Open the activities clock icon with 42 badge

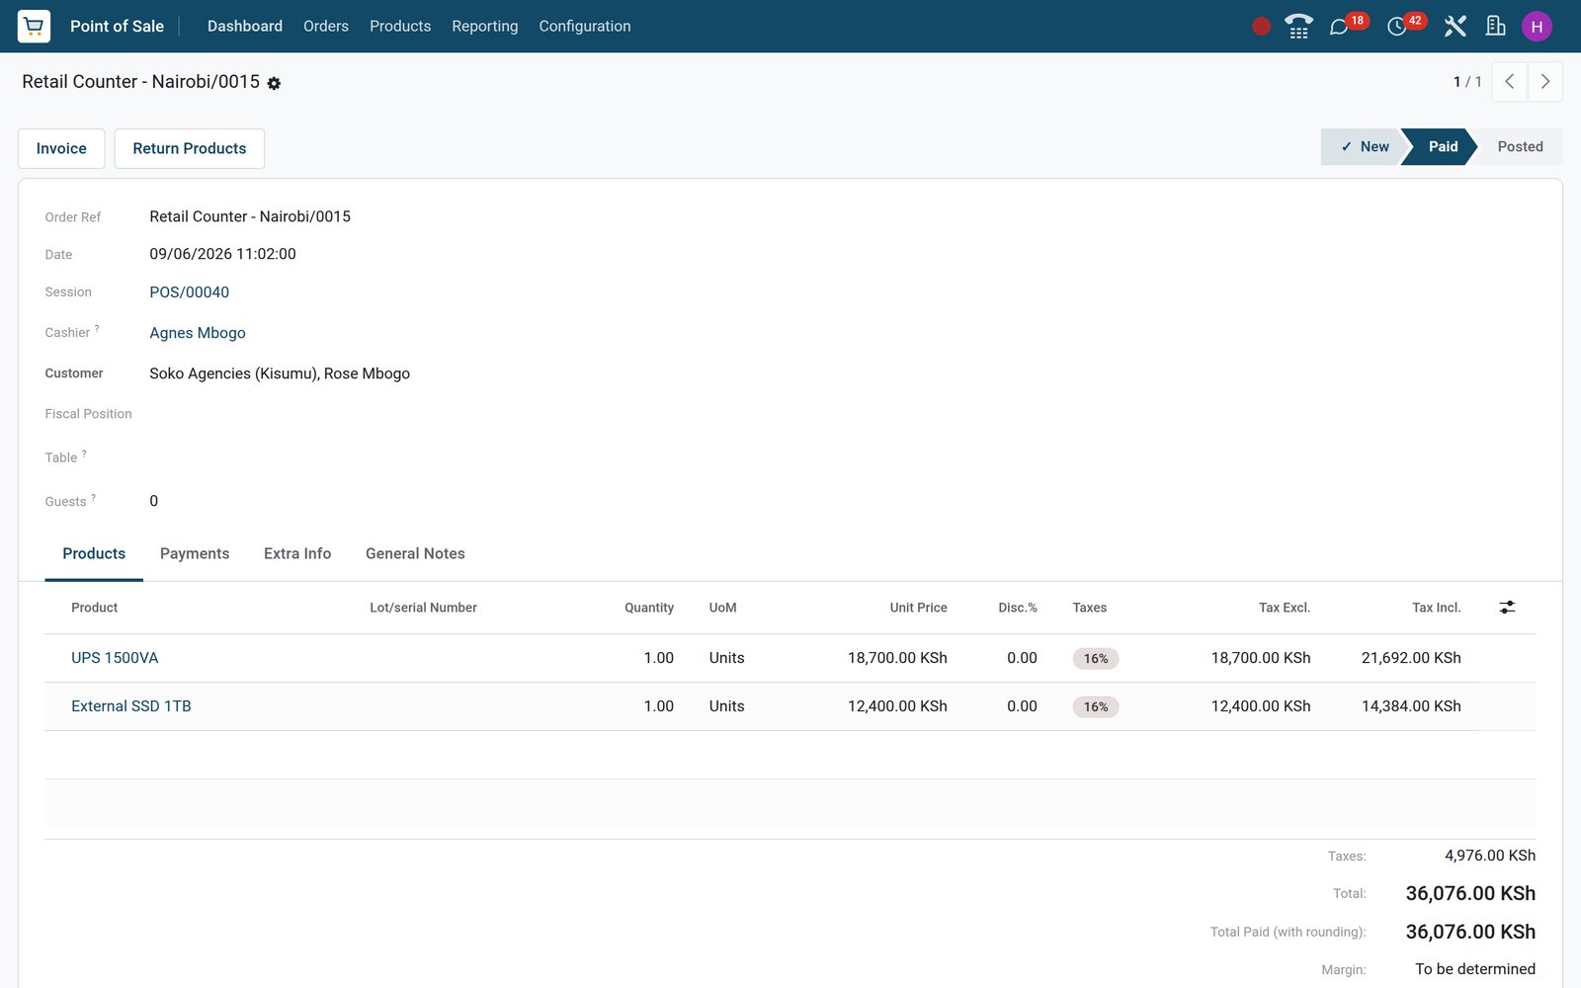click(x=1397, y=27)
